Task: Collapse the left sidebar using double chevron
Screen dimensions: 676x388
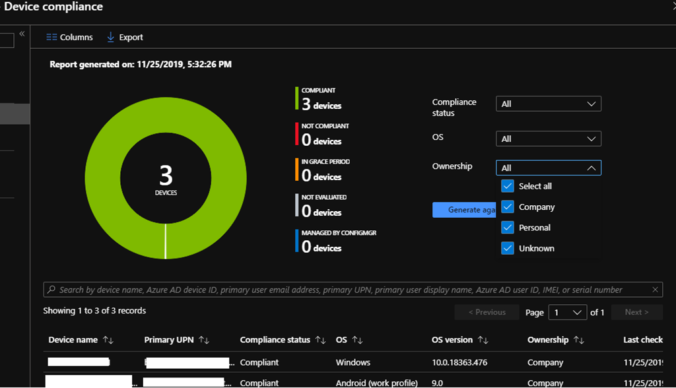Action: coord(22,34)
